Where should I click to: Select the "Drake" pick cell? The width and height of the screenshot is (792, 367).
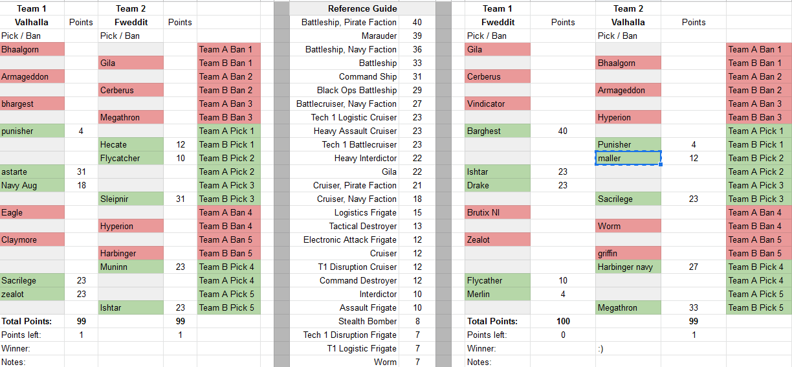click(497, 185)
